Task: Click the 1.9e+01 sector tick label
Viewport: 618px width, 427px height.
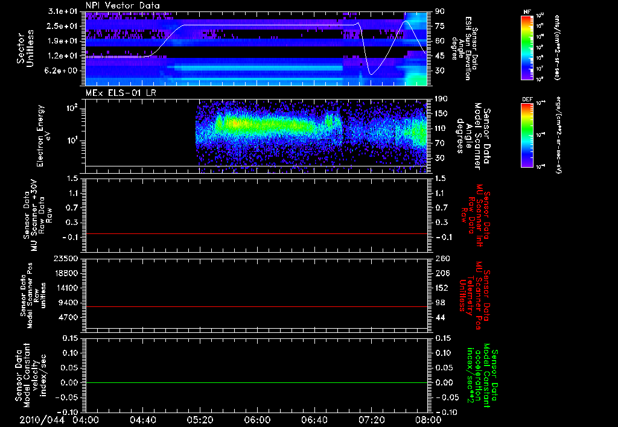Action: (x=63, y=41)
